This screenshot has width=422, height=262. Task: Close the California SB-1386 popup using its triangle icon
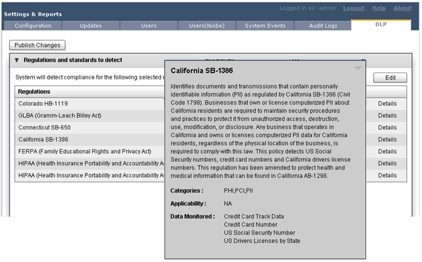tap(358, 68)
